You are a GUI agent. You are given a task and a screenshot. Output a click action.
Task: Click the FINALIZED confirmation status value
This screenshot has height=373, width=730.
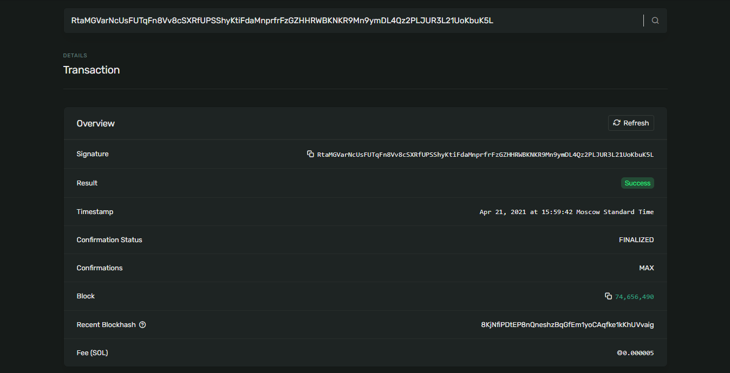(636, 240)
